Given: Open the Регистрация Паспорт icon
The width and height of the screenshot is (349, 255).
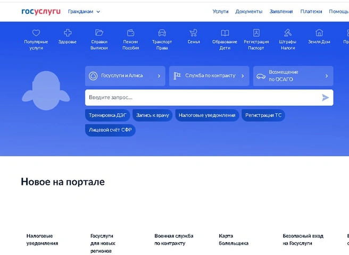Looking at the screenshot, I should [256, 33].
